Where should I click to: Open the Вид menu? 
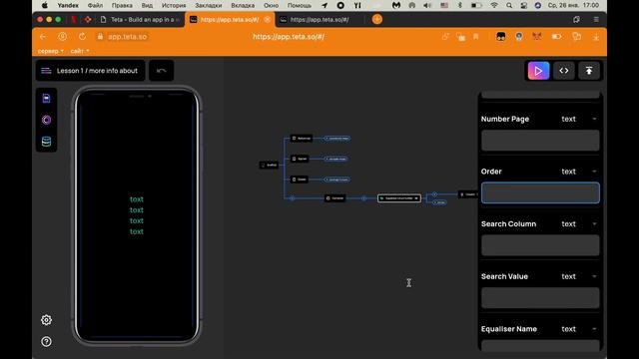(147, 5)
